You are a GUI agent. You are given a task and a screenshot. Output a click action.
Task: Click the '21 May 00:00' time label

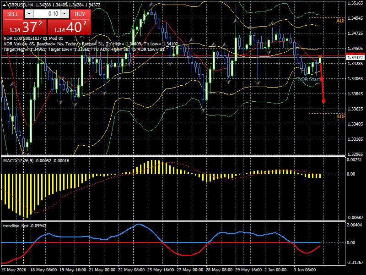[x=102, y=270]
